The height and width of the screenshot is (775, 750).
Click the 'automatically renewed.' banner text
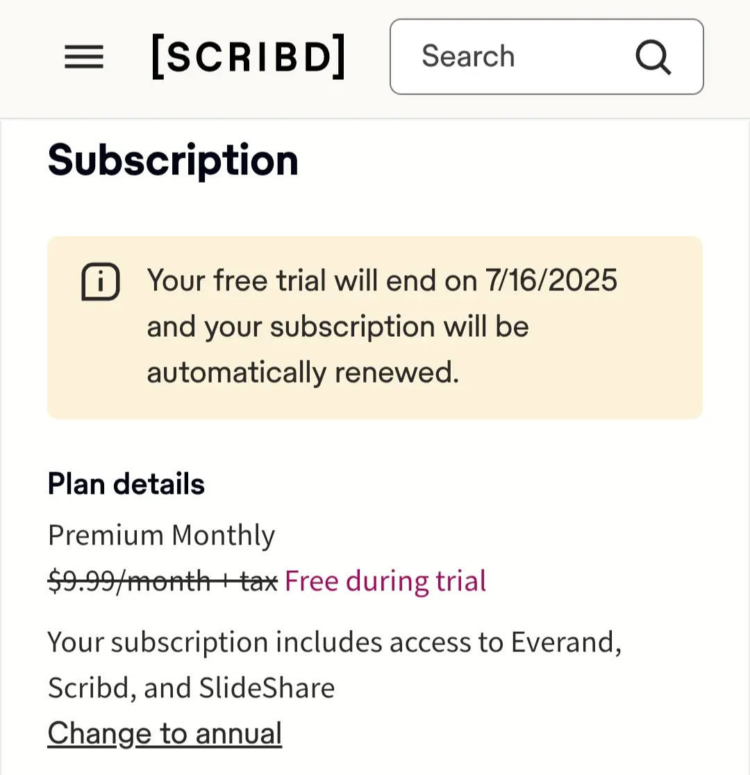click(303, 372)
